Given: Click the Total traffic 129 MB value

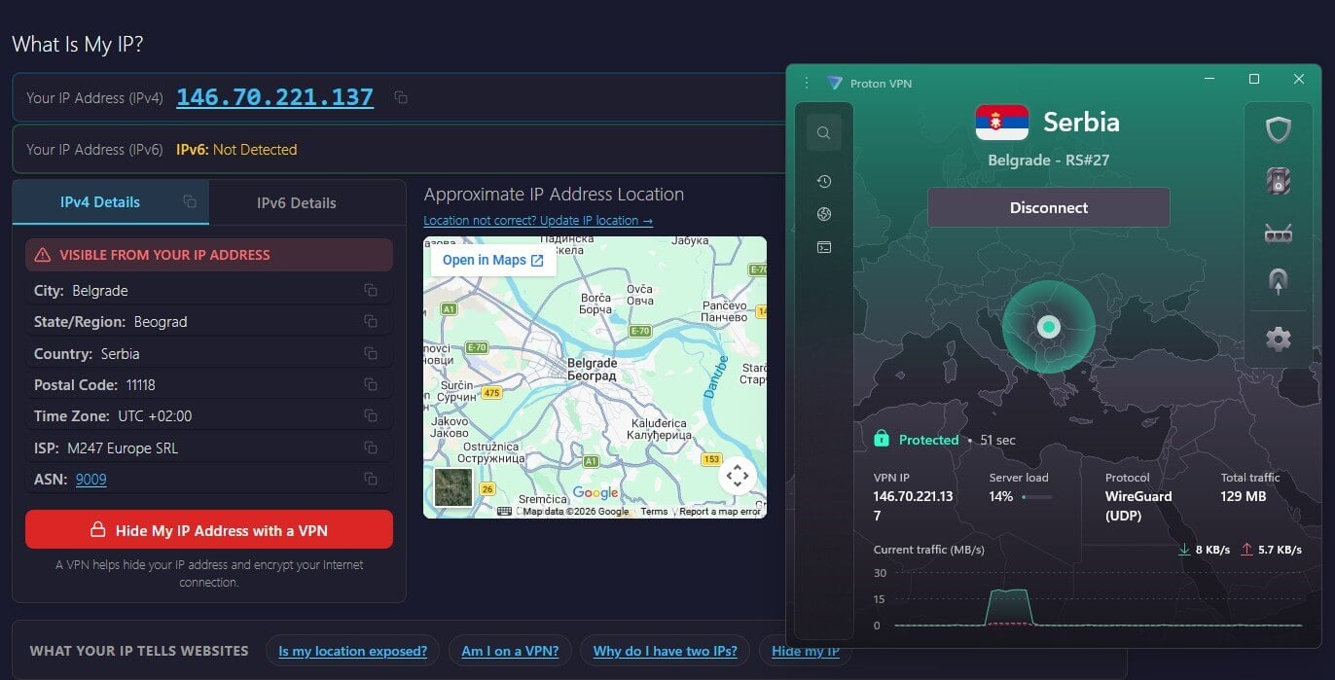Looking at the screenshot, I should [x=1245, y=496].
